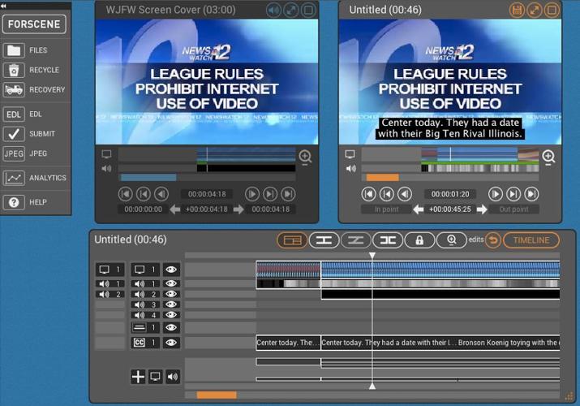Zoom the WJFW Screen Cover navigation bar
Viewport: 580px width, 406px height.
coord(305,158)
